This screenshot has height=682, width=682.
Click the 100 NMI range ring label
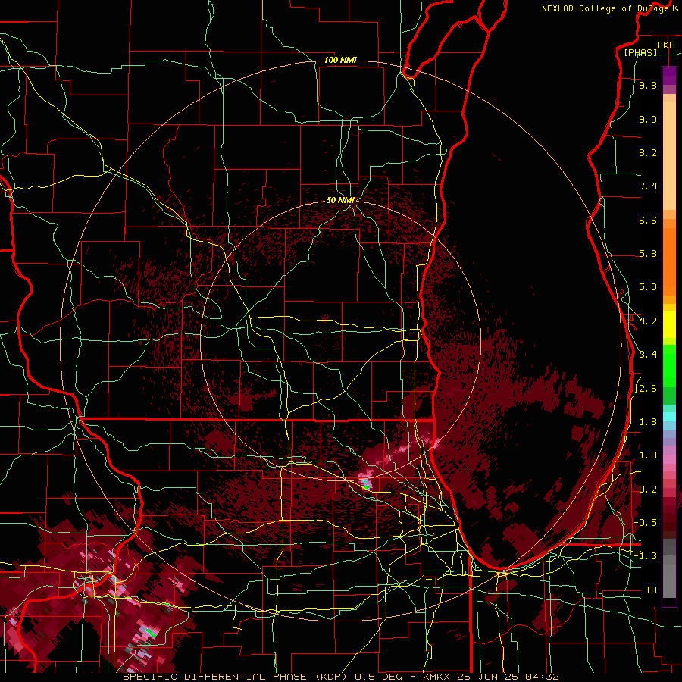coord(340,60)
